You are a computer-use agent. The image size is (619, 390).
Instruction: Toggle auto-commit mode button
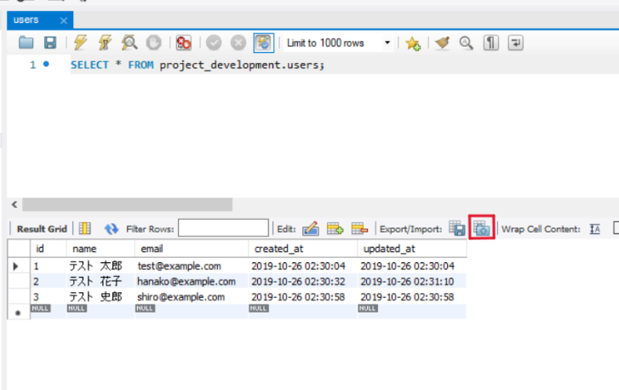[x=264, y=43]
